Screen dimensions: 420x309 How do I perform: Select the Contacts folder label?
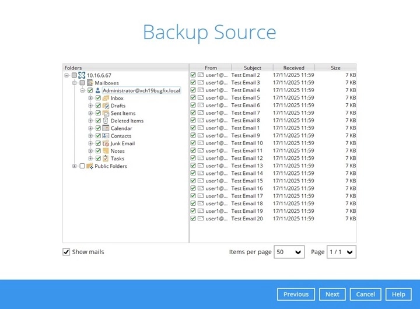(x=121, y=136)
